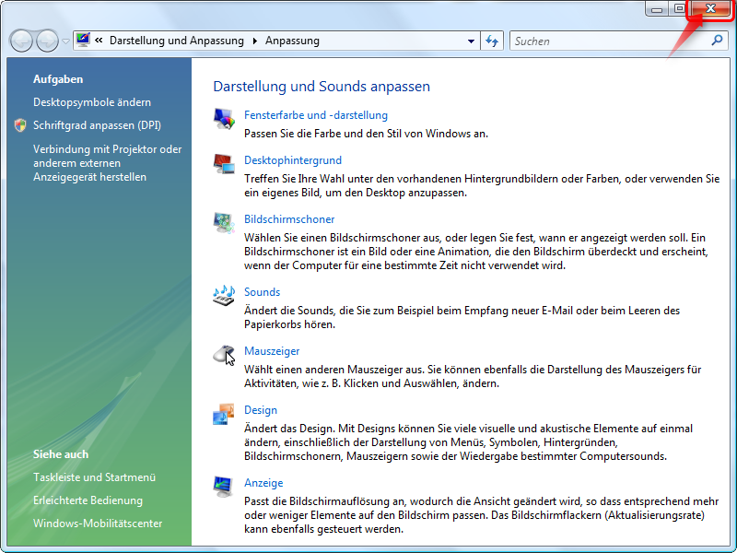Open Schriftgrad anpassen (DPI) in the sidebar
The height and width of the screenshot is (553, 737).
(x=97, y=125)
